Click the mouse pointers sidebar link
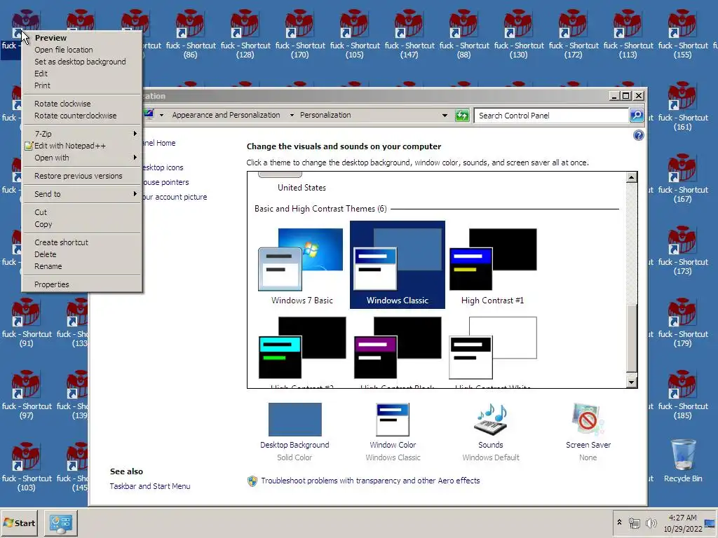 [x=165, y=183]
